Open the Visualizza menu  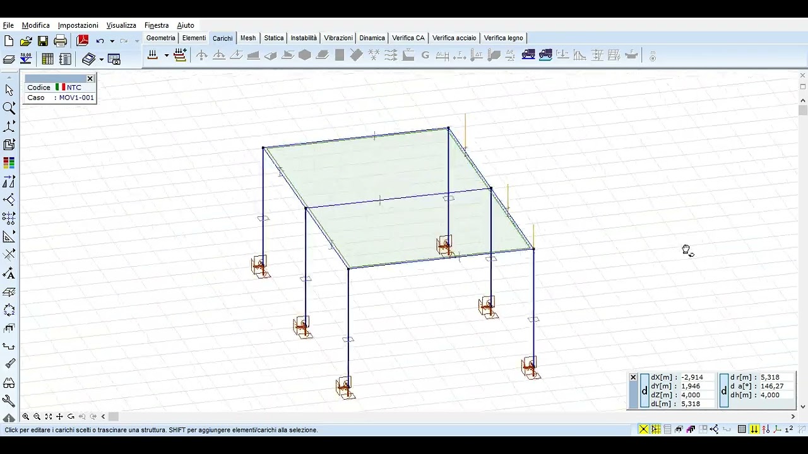tap(121, 25)
